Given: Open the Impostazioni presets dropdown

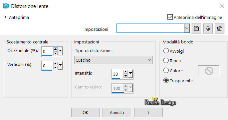Looking at the screenshot, I should click(187, 28).
